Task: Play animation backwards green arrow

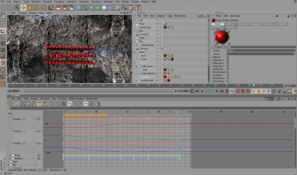Action: coord(207,91)
